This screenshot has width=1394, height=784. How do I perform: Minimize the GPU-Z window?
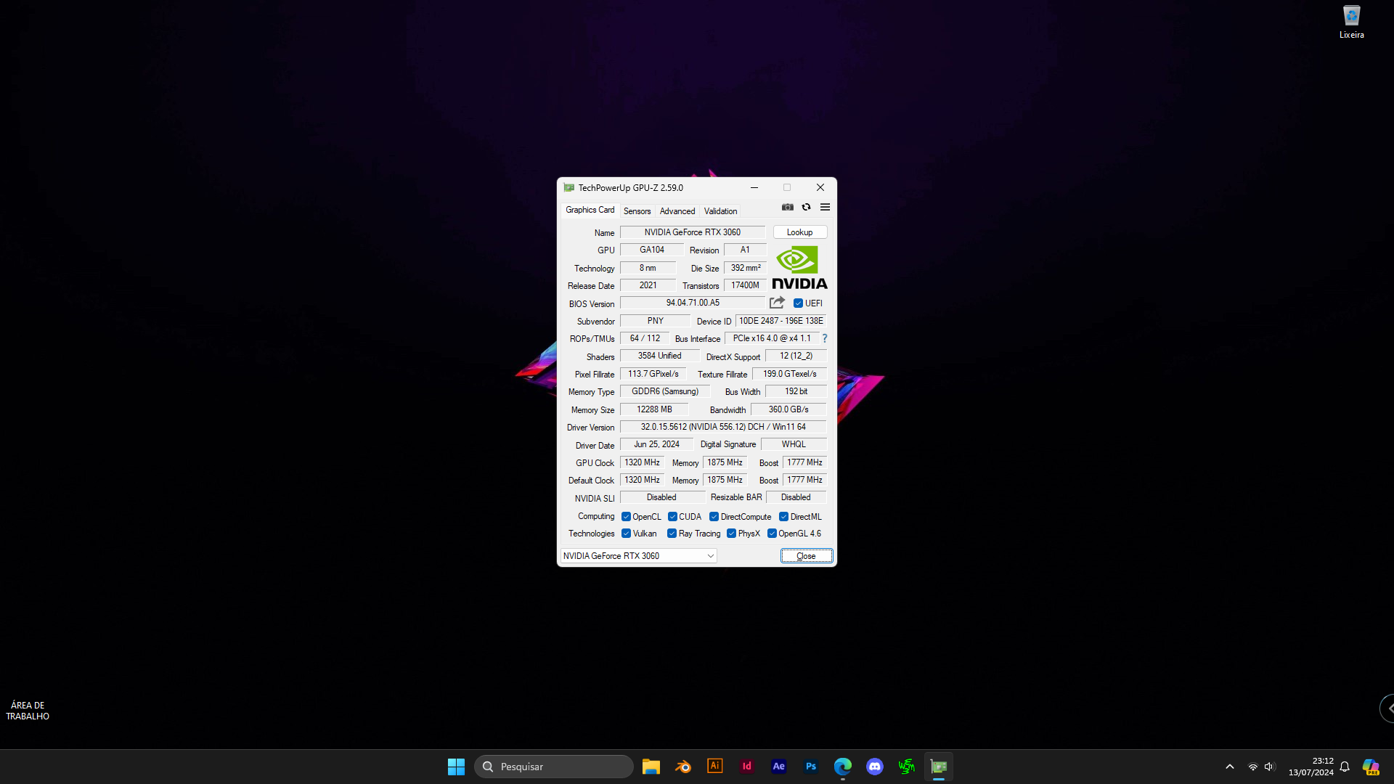pos(754,187)
